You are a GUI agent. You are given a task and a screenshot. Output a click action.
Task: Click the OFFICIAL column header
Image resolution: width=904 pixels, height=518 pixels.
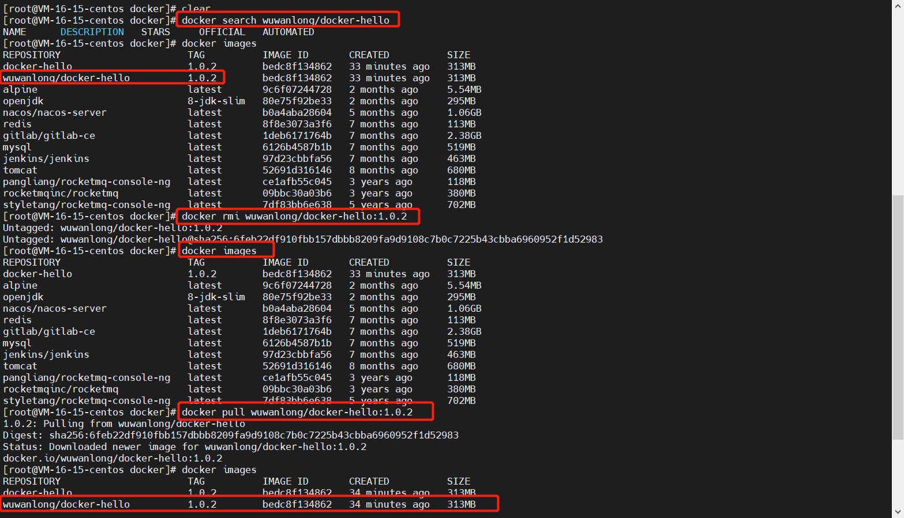(222, 32)
